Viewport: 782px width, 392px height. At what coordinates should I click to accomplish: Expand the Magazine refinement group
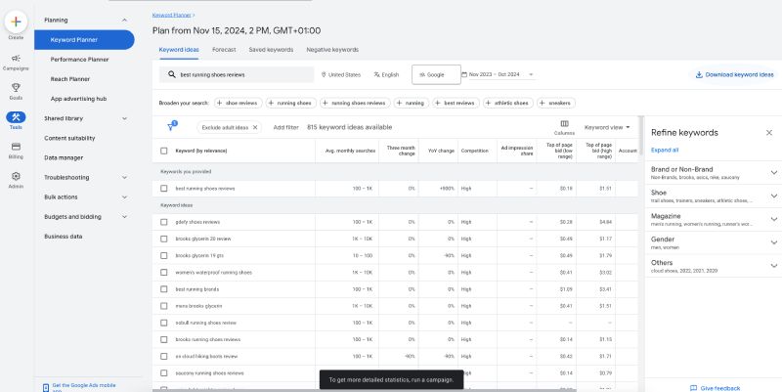tap(773, 219)
